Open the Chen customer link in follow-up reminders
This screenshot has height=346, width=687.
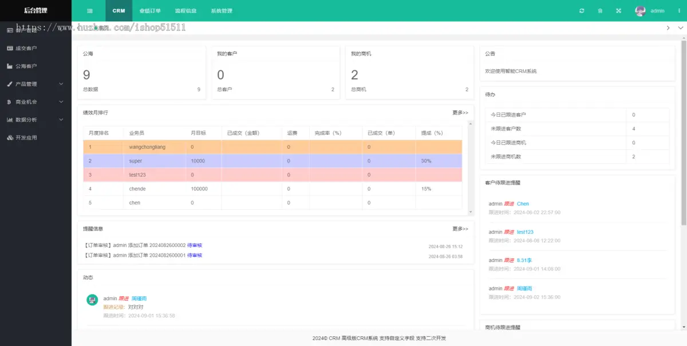[x=523, y=204]
